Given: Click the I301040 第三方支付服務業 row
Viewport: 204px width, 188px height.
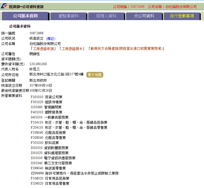Looking at the screenshot, I should pos(51,163).
